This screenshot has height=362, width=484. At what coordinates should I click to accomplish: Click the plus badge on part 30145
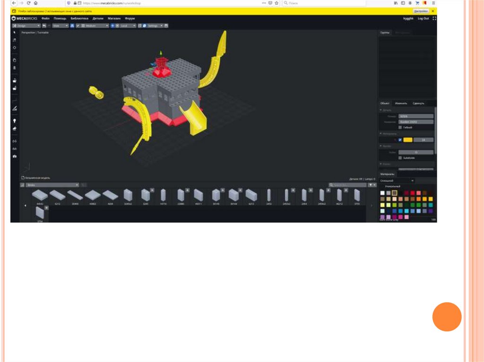coord(223,190)
